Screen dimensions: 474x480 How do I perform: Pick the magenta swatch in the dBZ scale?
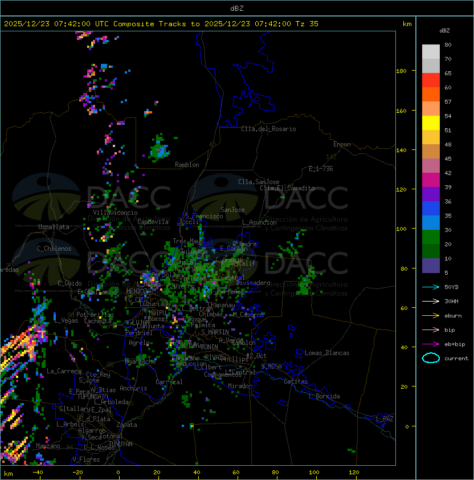(x=431, y=180)
